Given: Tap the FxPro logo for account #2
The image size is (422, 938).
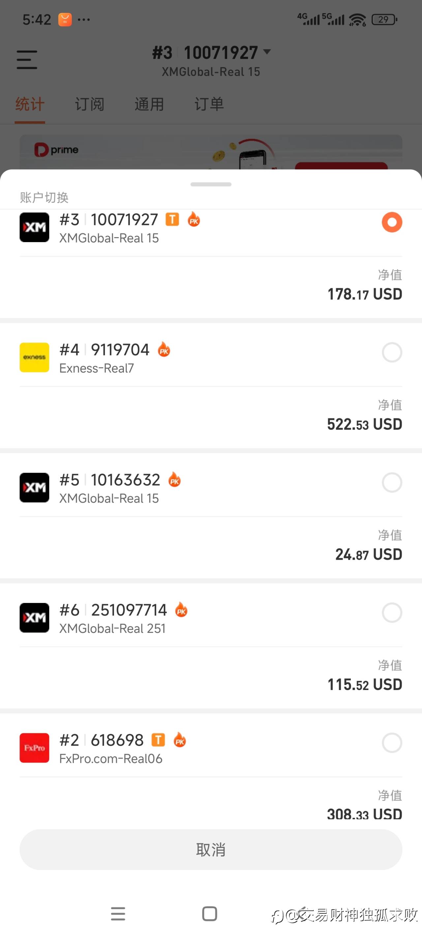Looking at the screenshot, I should (34, 748).
